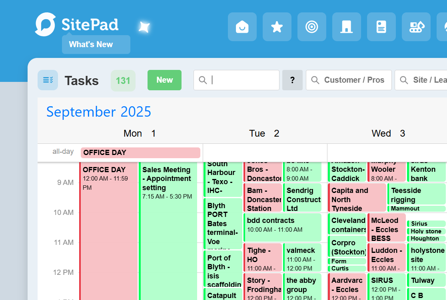Open Bros - Doncaster event
Screen dimensions: 447x300
263,172
